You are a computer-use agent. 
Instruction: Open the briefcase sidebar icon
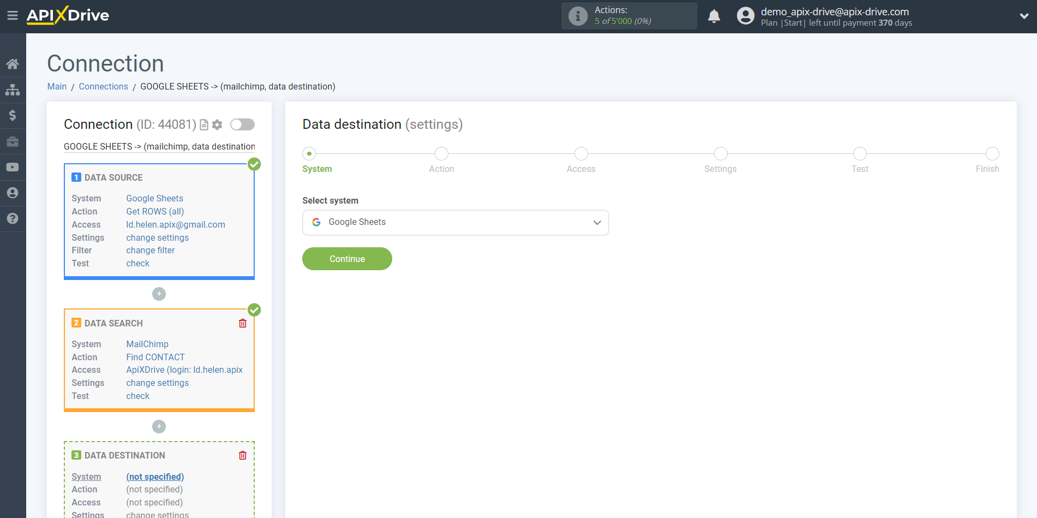pyautogui.click(x=13, y=141)
